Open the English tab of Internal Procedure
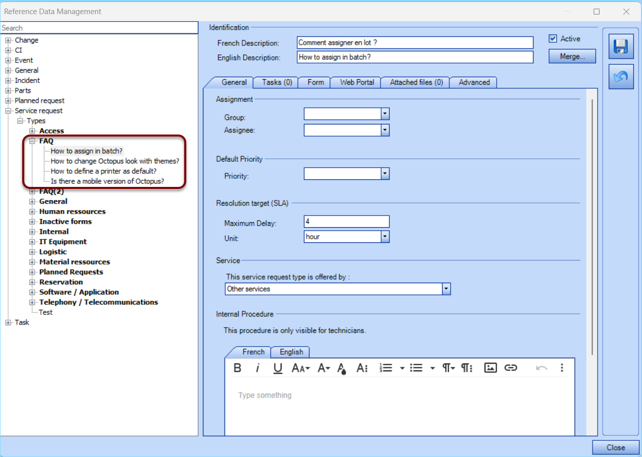 (x=290, y=352)
